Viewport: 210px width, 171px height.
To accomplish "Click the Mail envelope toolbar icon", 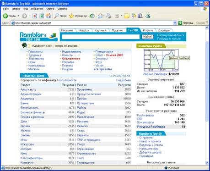I will point(100,16).
